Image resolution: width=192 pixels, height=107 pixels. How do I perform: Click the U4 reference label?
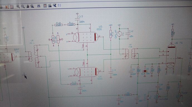click(100, 76)
